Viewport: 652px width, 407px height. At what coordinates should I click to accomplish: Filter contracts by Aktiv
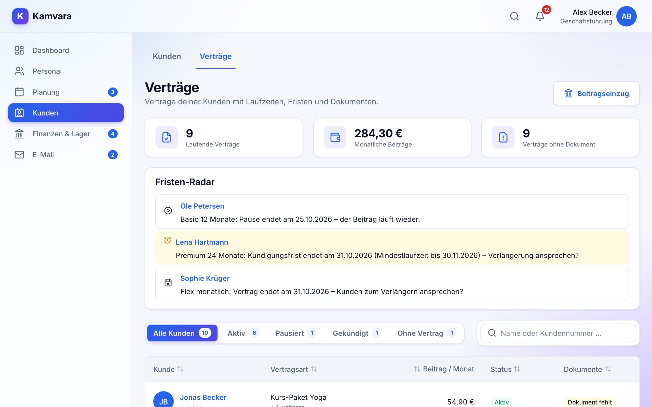[243, 333]
